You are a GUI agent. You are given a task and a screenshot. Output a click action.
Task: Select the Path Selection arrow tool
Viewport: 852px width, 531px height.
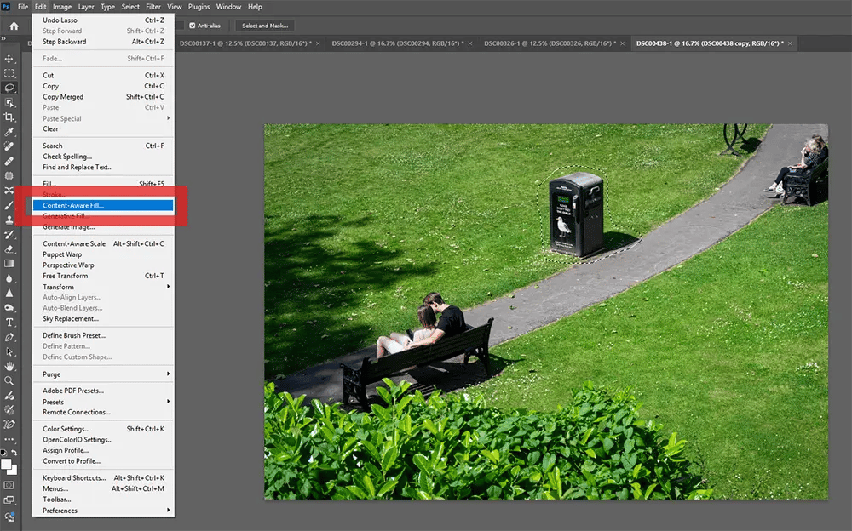point(9,351)
